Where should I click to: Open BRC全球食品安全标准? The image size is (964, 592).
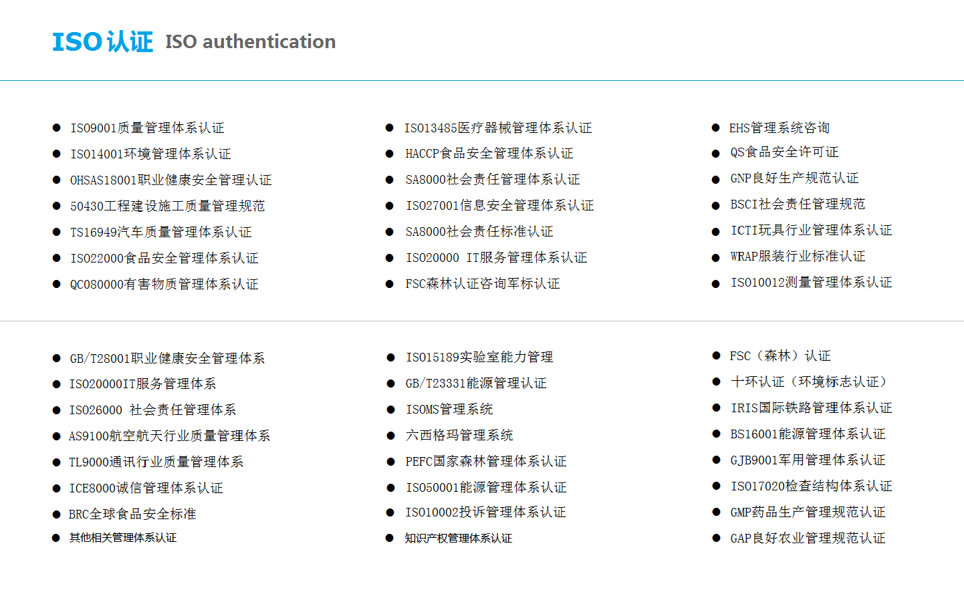point(132,514)
